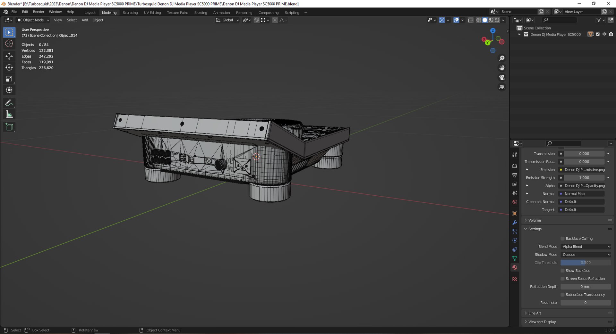The height and width of the screenshot is (334, 616).
Task: Choose the Annotate tool
Action: pyautogui.click(x=9, y=103)
